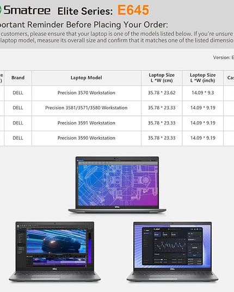Screen dimensions: 234x292
Task: Click the bottom left laptop with video editor
Action: tap(55, 251)
